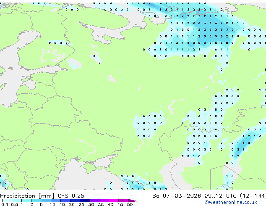Click the 'GFS 0.25' model label

pyautogui.click(x=71, y=196)
